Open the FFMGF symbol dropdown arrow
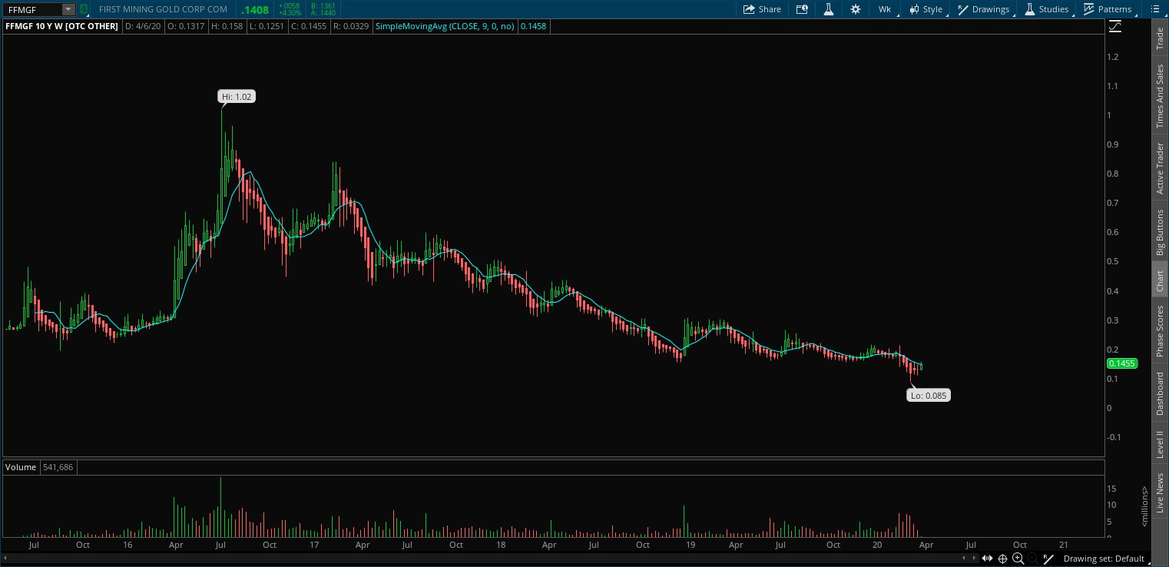The width and height of the screenshot is (1169, 567). [x=68, y=9]
